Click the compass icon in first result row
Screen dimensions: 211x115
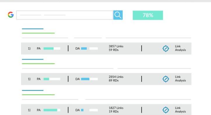tap(166, 48)
